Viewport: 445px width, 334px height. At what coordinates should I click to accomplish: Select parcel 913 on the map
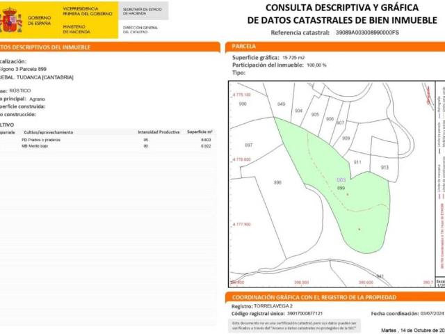coord(385,168)
